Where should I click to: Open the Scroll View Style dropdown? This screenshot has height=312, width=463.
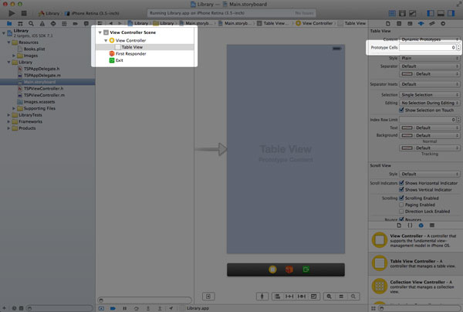(430, 174)
